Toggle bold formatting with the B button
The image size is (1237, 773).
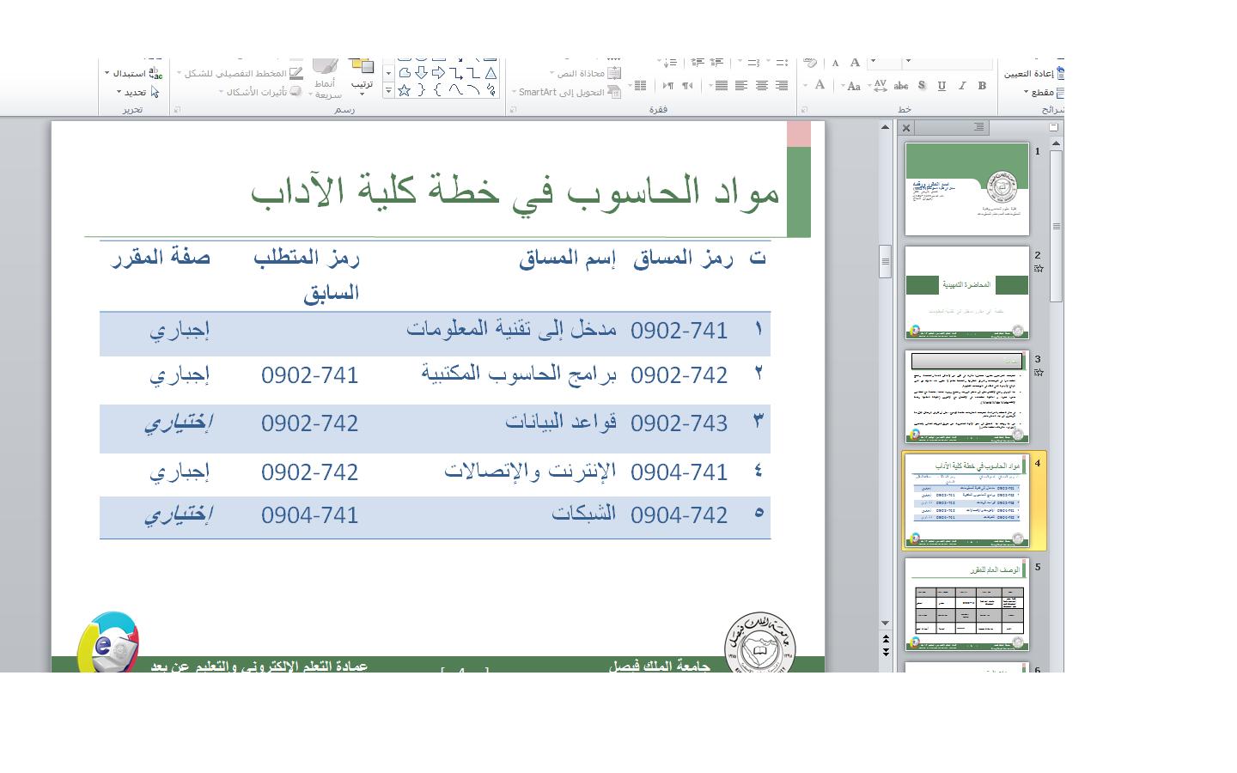click(982, 86)
